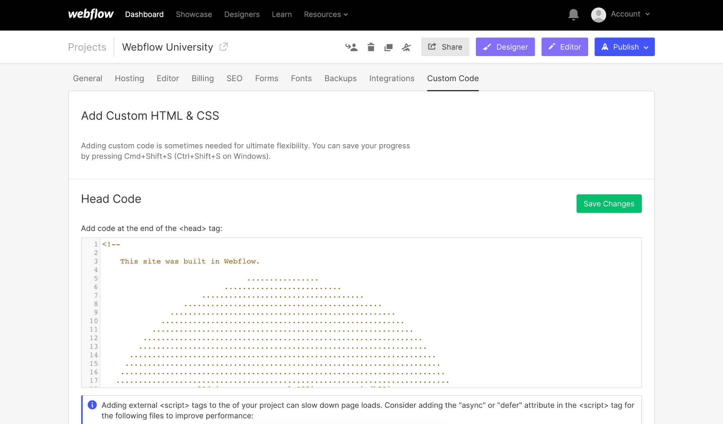Select the Custom Code tab
Viewport: 723px width, 424px height.
(x=453, y=78)
